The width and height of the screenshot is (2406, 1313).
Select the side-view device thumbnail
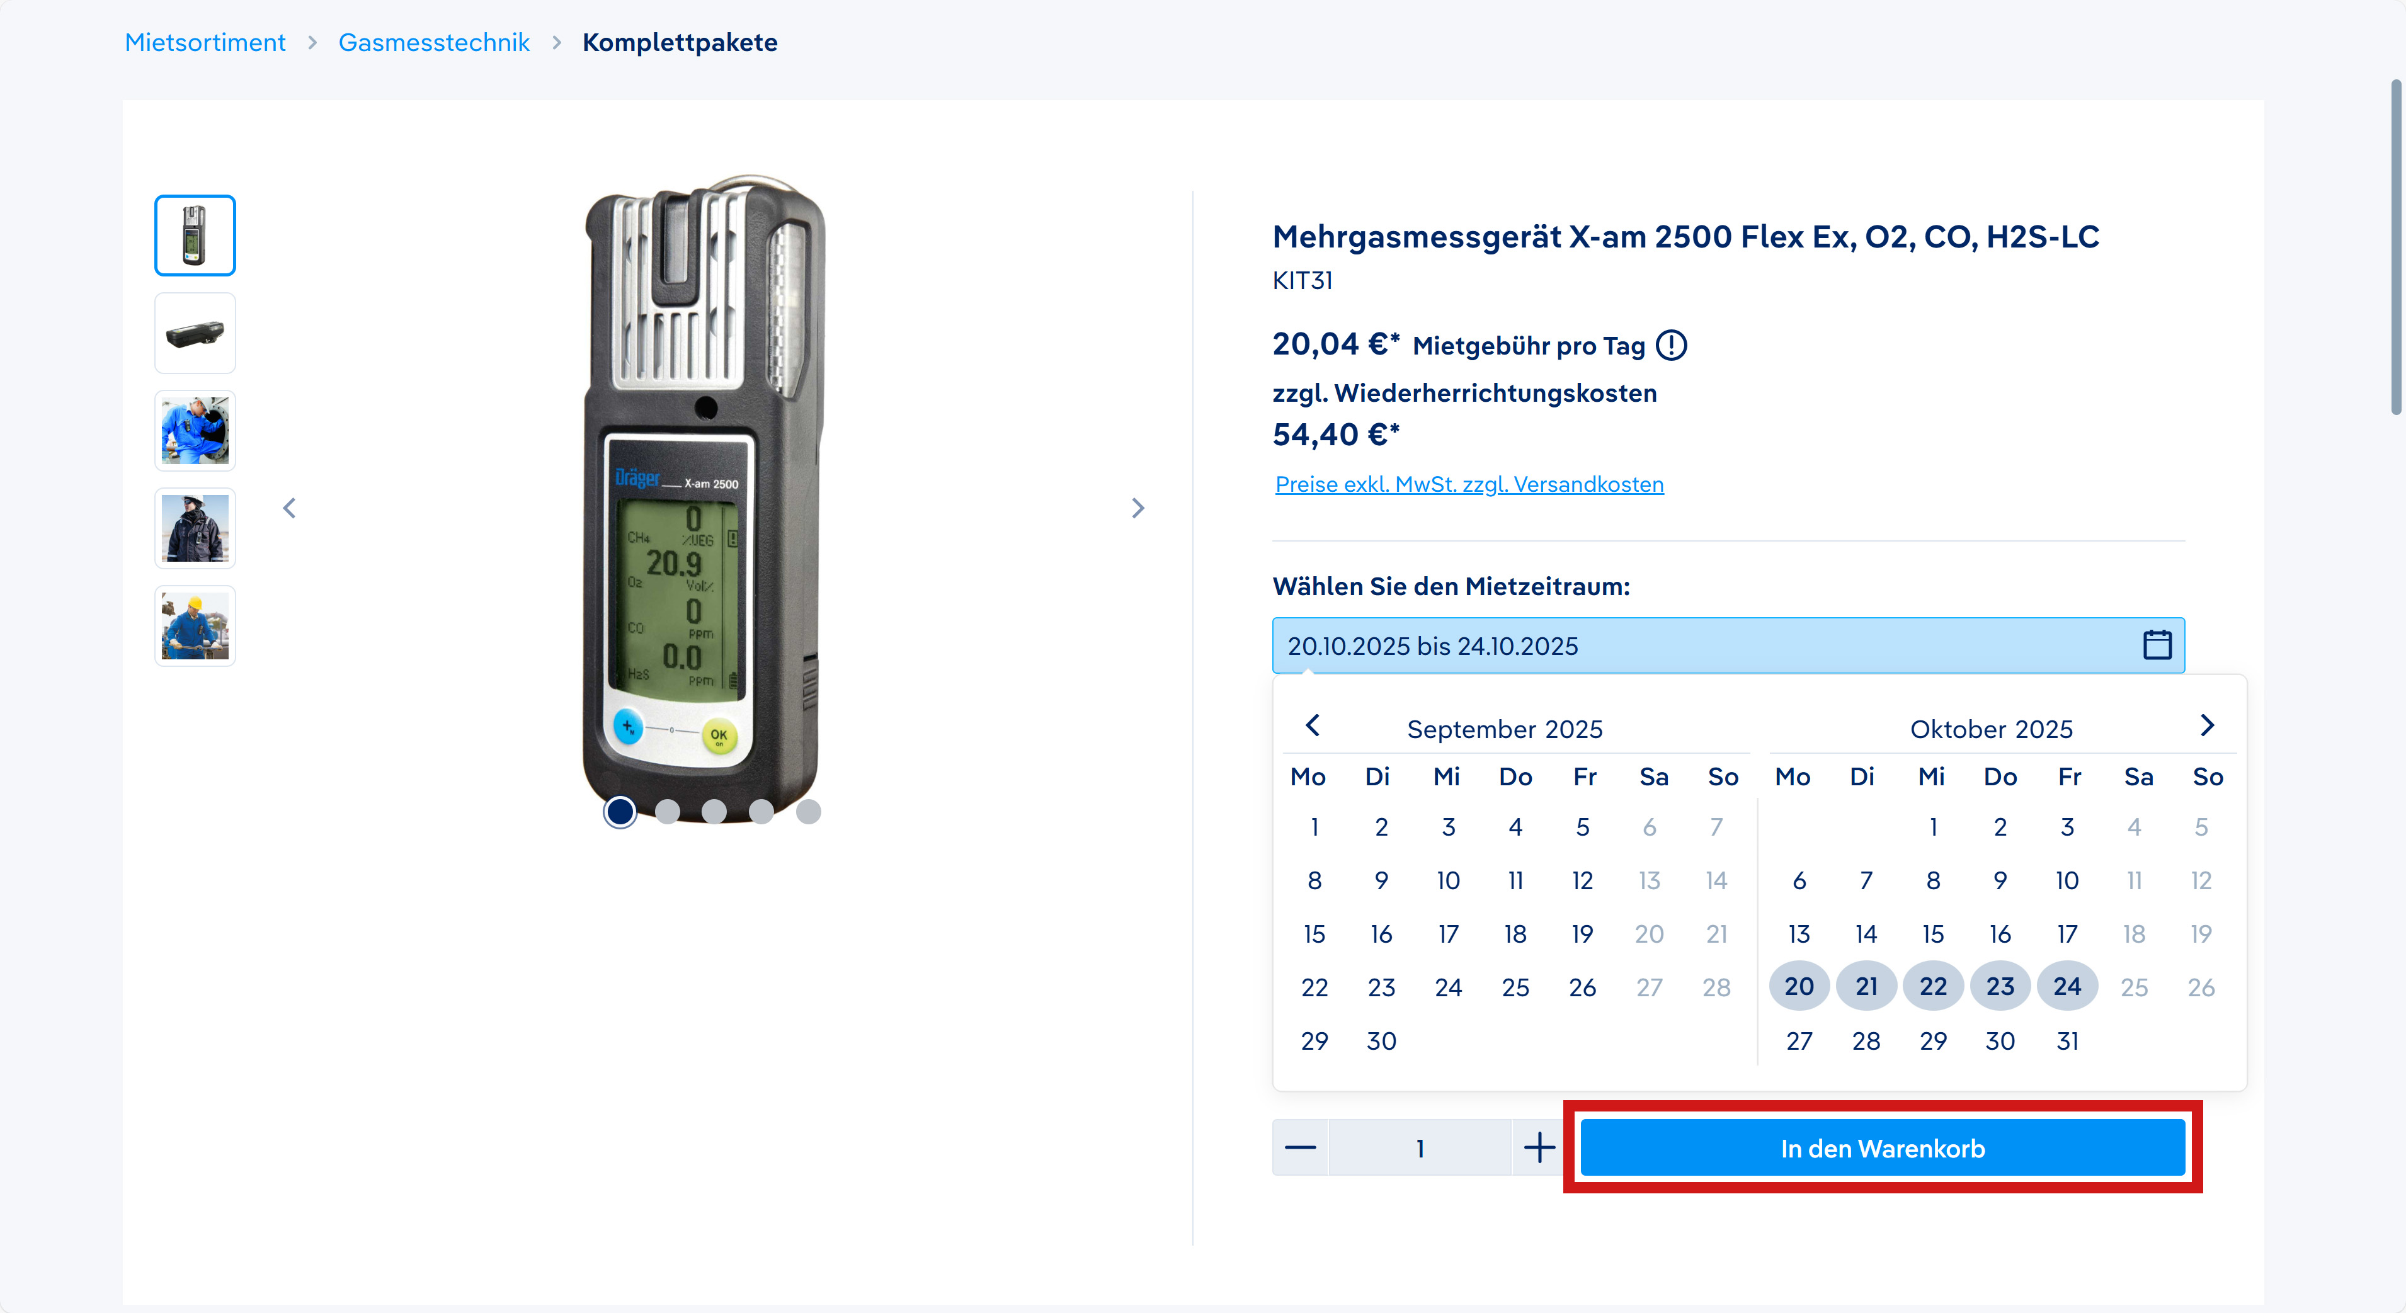point(195,333)
